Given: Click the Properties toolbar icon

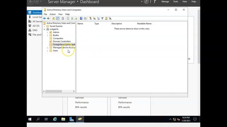Looking at the screenshot, I should 68,18.
